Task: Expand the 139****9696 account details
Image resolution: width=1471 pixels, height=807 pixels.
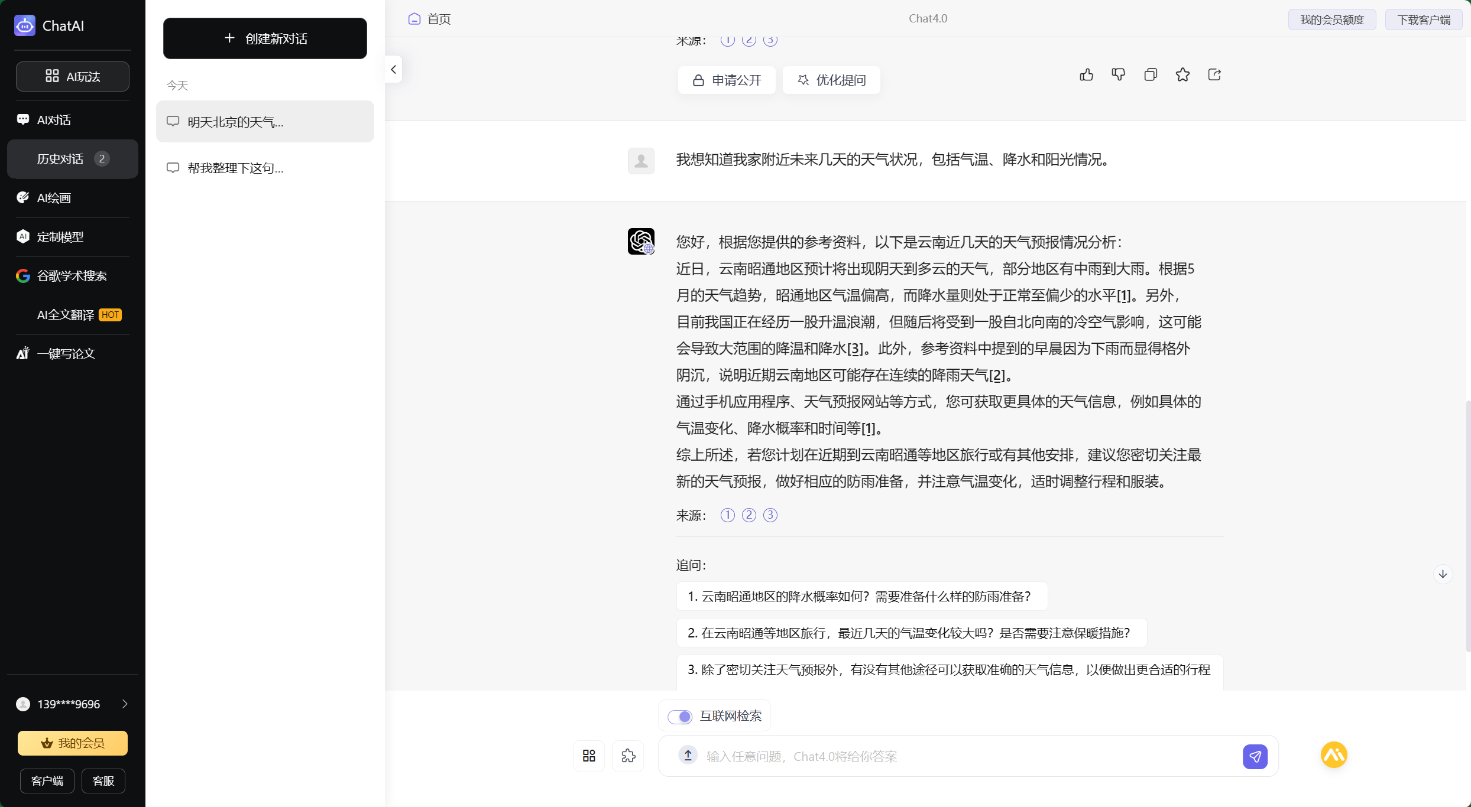Action: (x=125, y=704)
